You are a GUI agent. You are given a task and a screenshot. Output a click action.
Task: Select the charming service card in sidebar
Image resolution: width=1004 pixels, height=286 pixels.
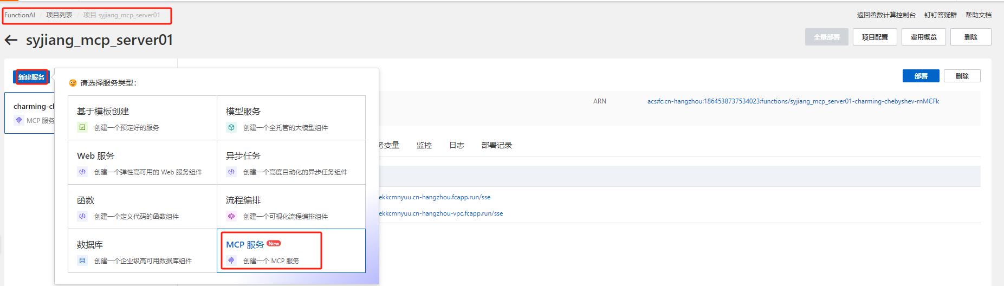[x=30, y=113]
